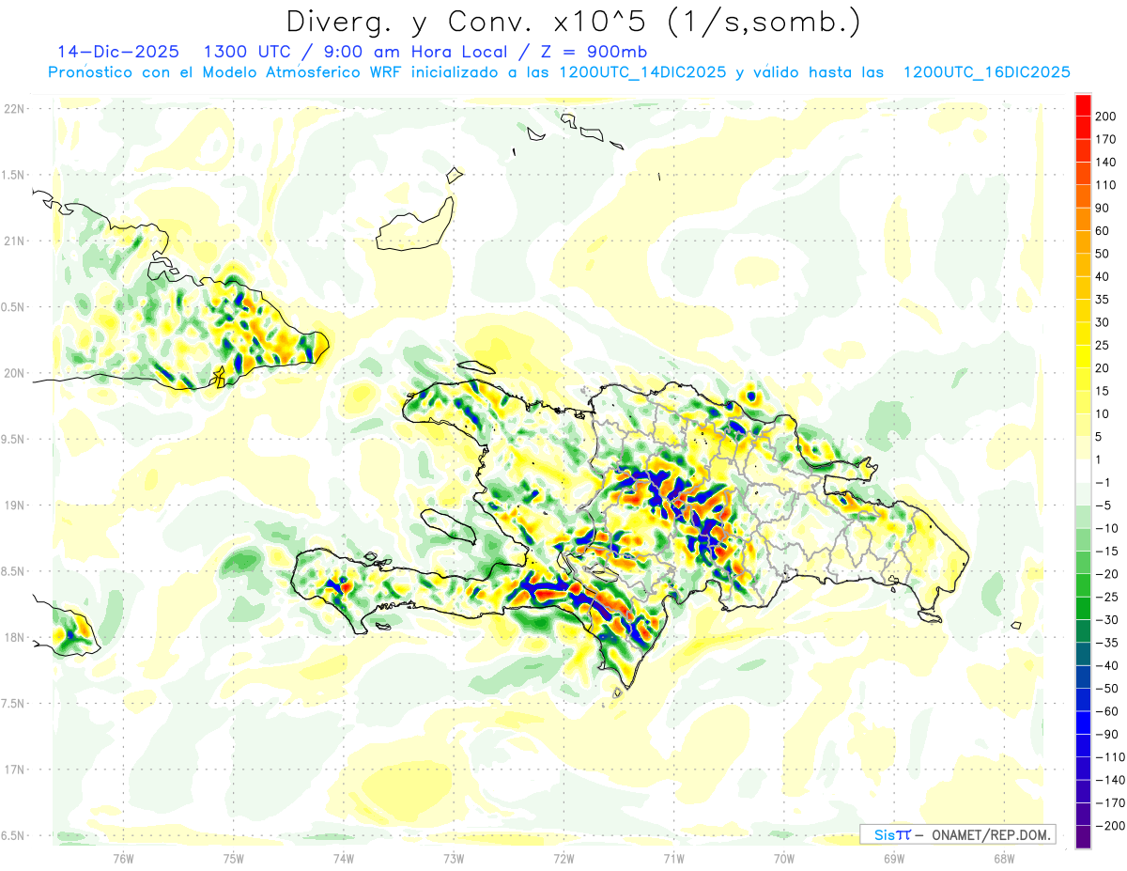This screenshot has width=1127, height=871.
Task: Click the '22N' latitude axis label
Action: [x=13, y=109]
